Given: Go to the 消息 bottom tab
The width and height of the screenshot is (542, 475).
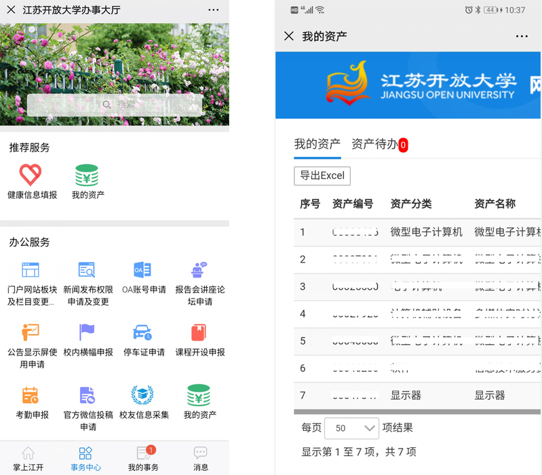Looking at the screenshot, I should (x=200, y=459).
